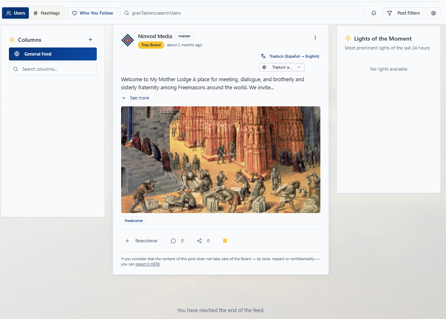Select General Feed in Columns

53,54
